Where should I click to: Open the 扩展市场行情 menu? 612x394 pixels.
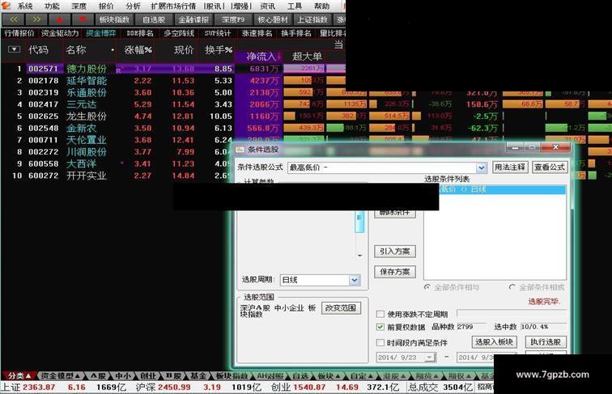pos(173,6)
